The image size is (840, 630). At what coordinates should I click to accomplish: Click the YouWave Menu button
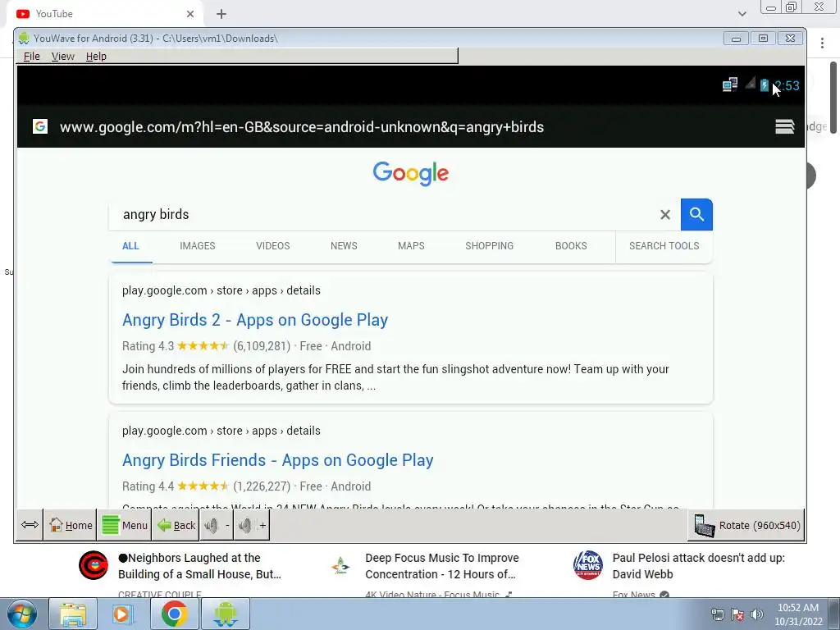(125, 525)
